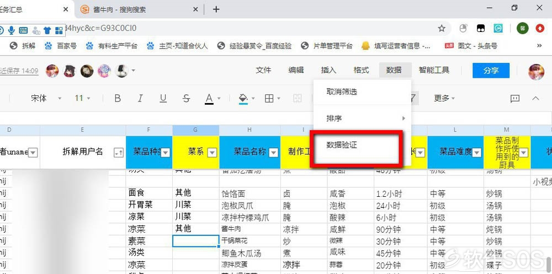Apply italic formatting
Screen dimensions: 552x274
point(140,99)
